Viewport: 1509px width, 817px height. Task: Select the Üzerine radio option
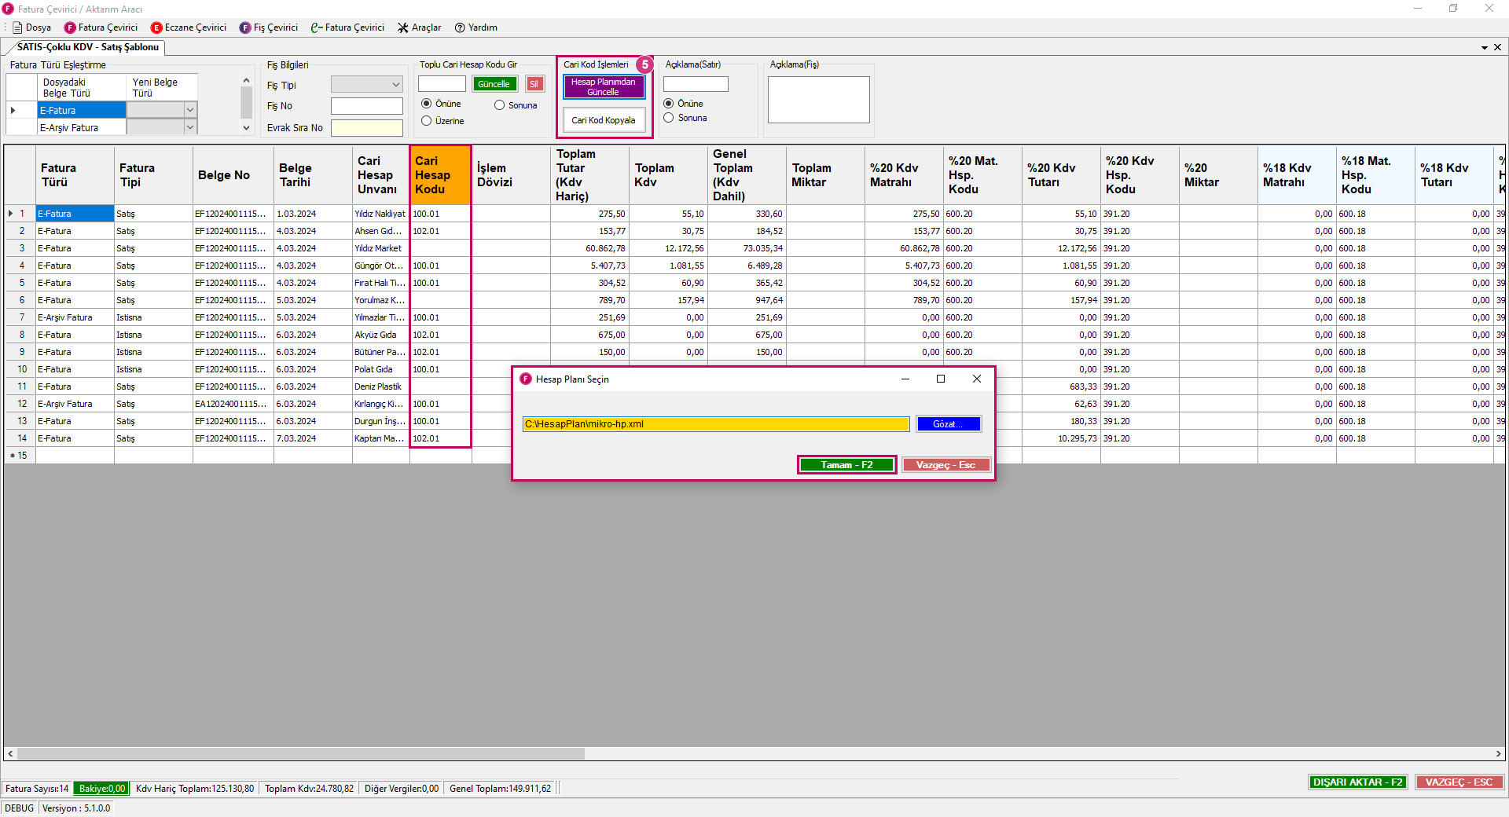point(427,121)
